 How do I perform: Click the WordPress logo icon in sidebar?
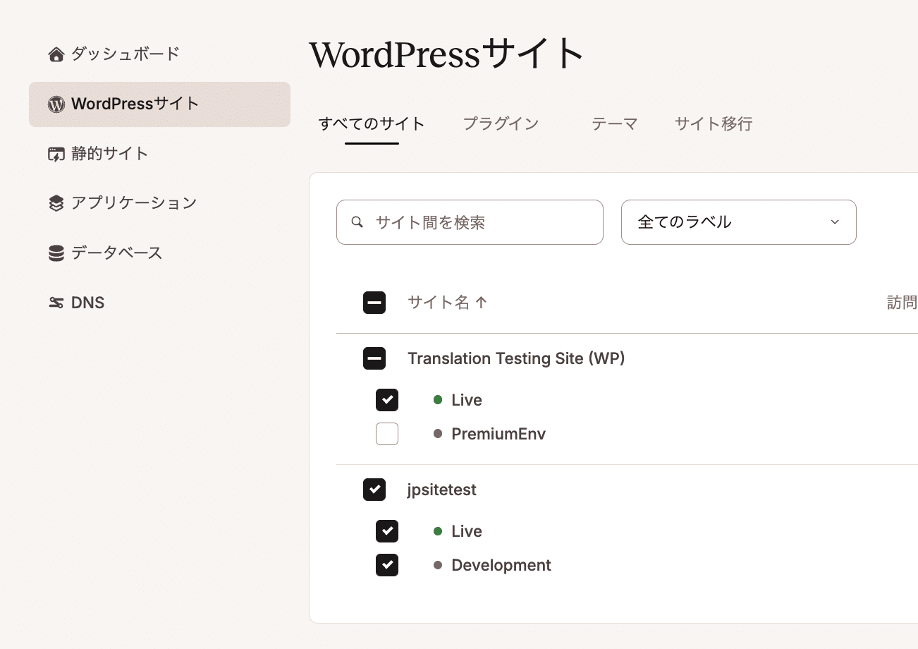click(56, 104)
